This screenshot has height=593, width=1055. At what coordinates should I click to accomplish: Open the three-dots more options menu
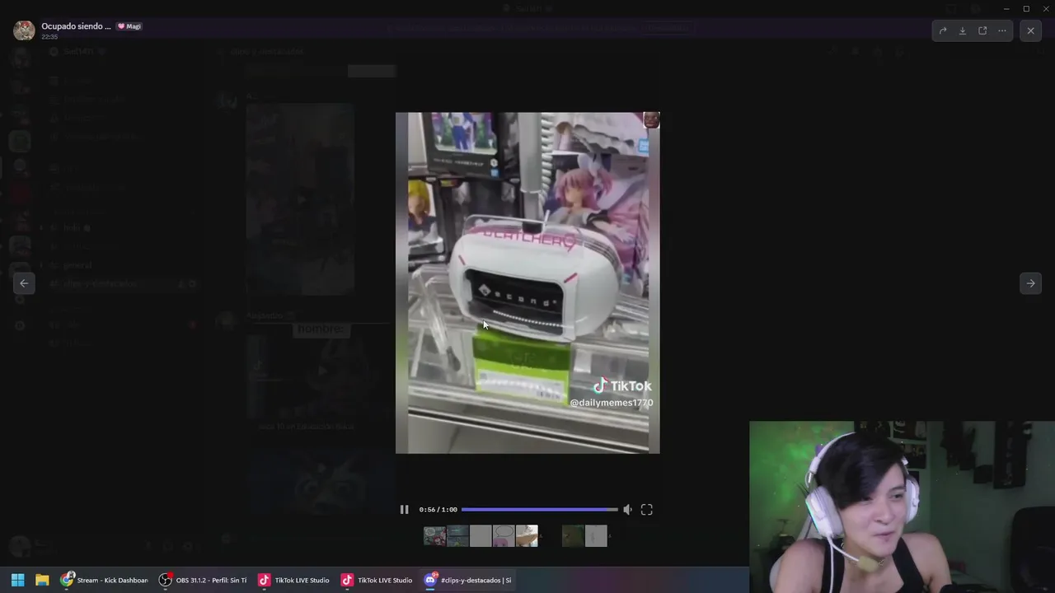[x=1002, y=30]
